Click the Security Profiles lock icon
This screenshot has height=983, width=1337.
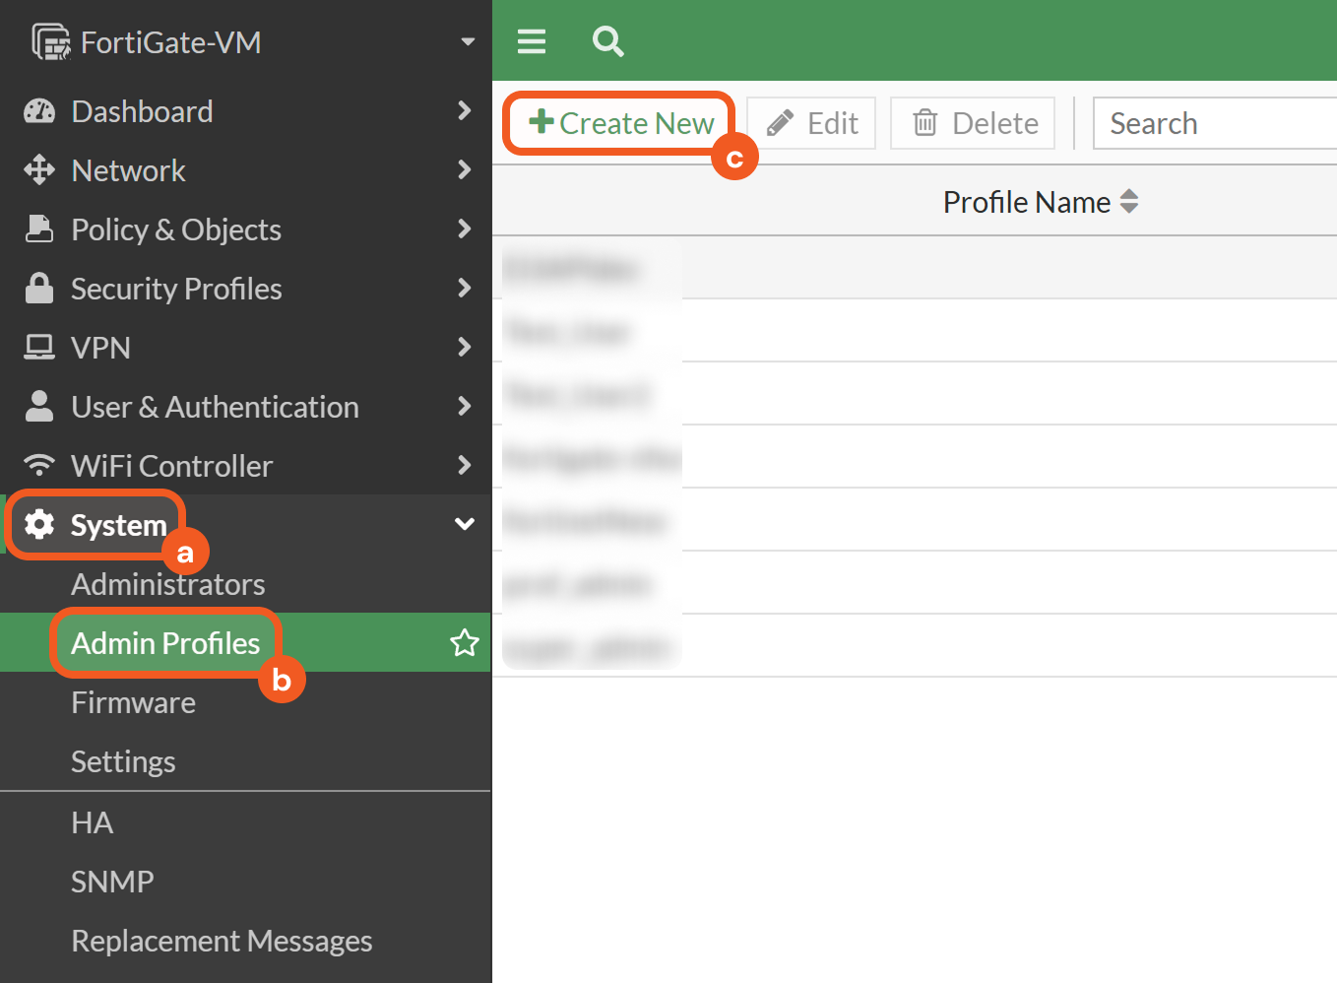[39, 289]
